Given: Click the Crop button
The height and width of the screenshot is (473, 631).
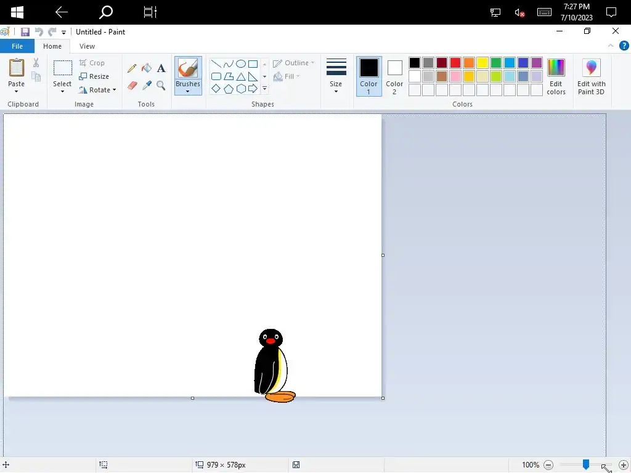Looking at the screenshot, I should point(92,63).
